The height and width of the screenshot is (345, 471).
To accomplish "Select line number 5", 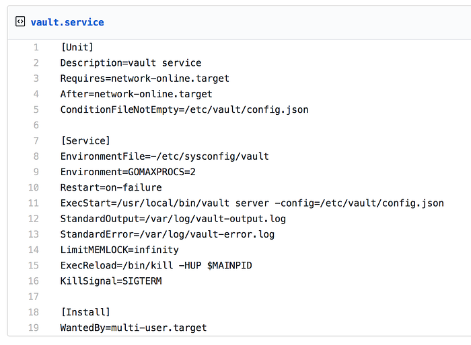I will [x=36, y=109].
